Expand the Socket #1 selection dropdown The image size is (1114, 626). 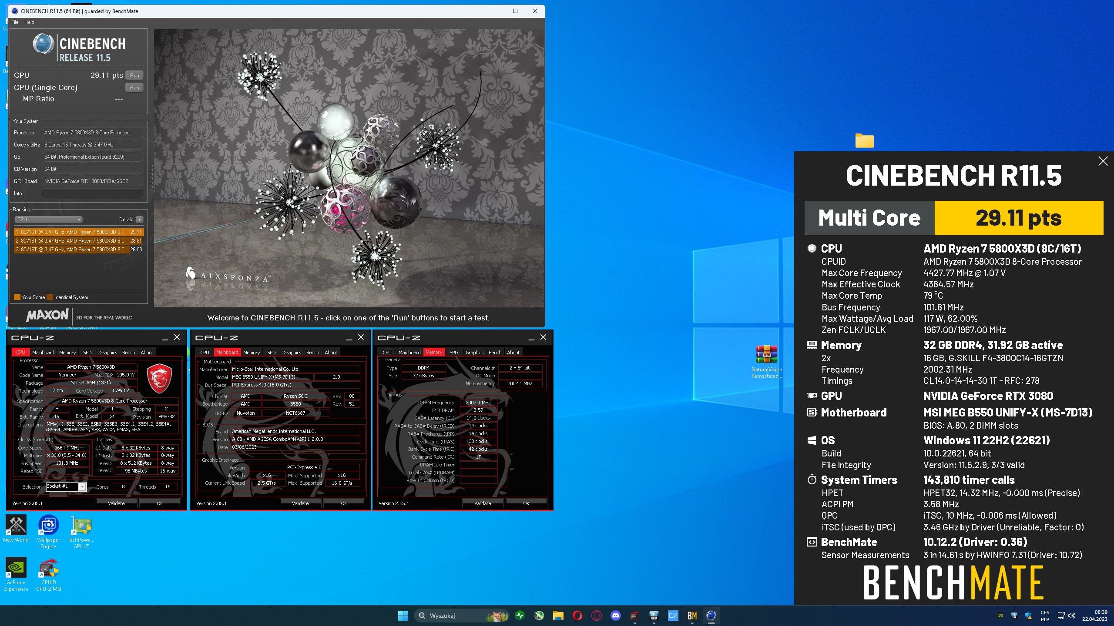[x=82, y=487]
